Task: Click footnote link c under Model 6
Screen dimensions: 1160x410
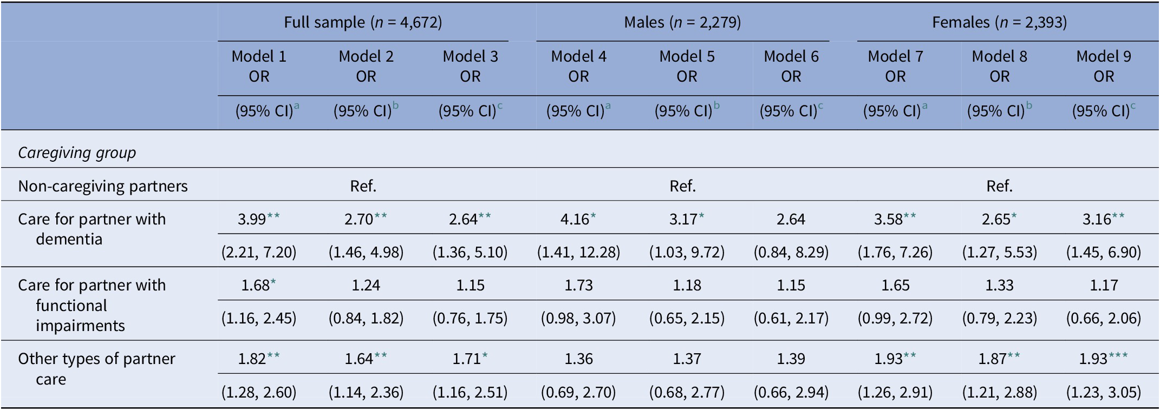Action: pyautogui.click(x=820, y=107)
